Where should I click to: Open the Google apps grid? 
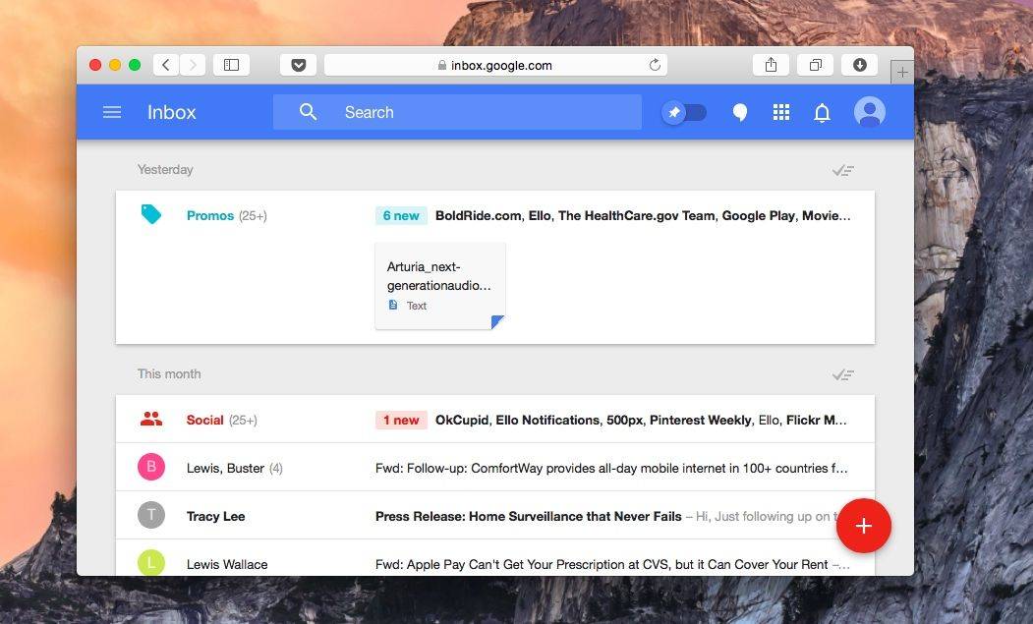point(781,113)
